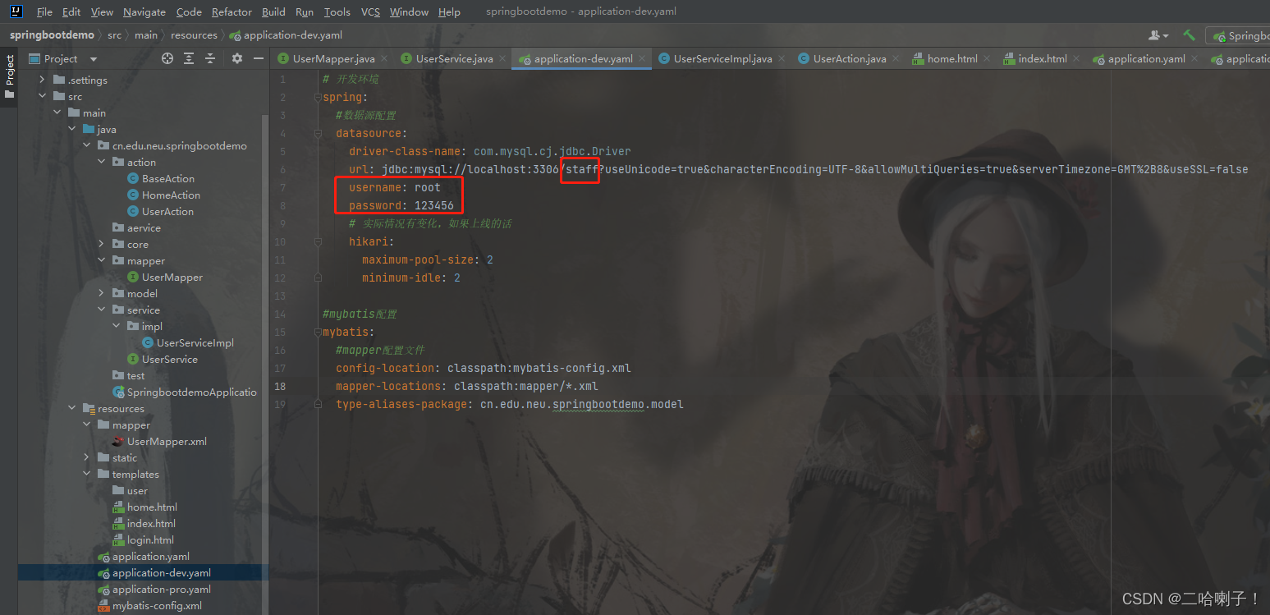Open the Tools menu
This screenshot has height=615, width=1270.
point(337,11)
